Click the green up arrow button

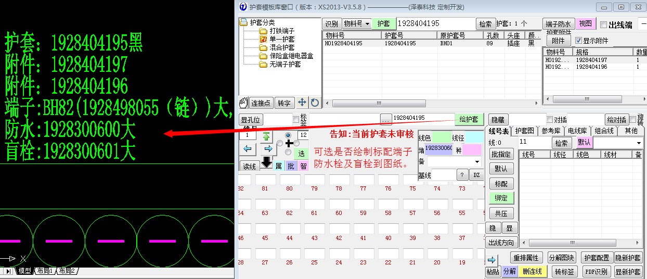click(266, 136)
